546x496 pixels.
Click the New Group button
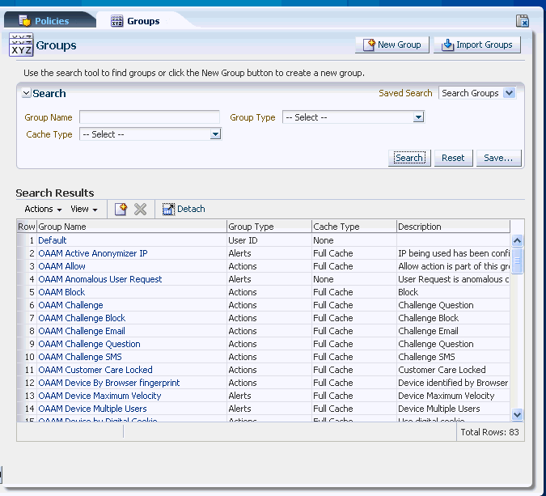[x=392, y=45]
